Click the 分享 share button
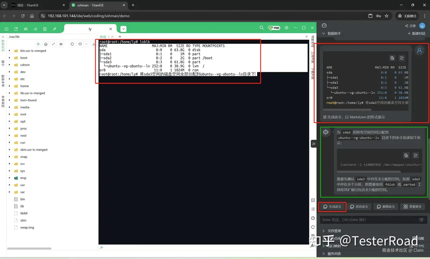430x259 pixels. coord(410,26)
